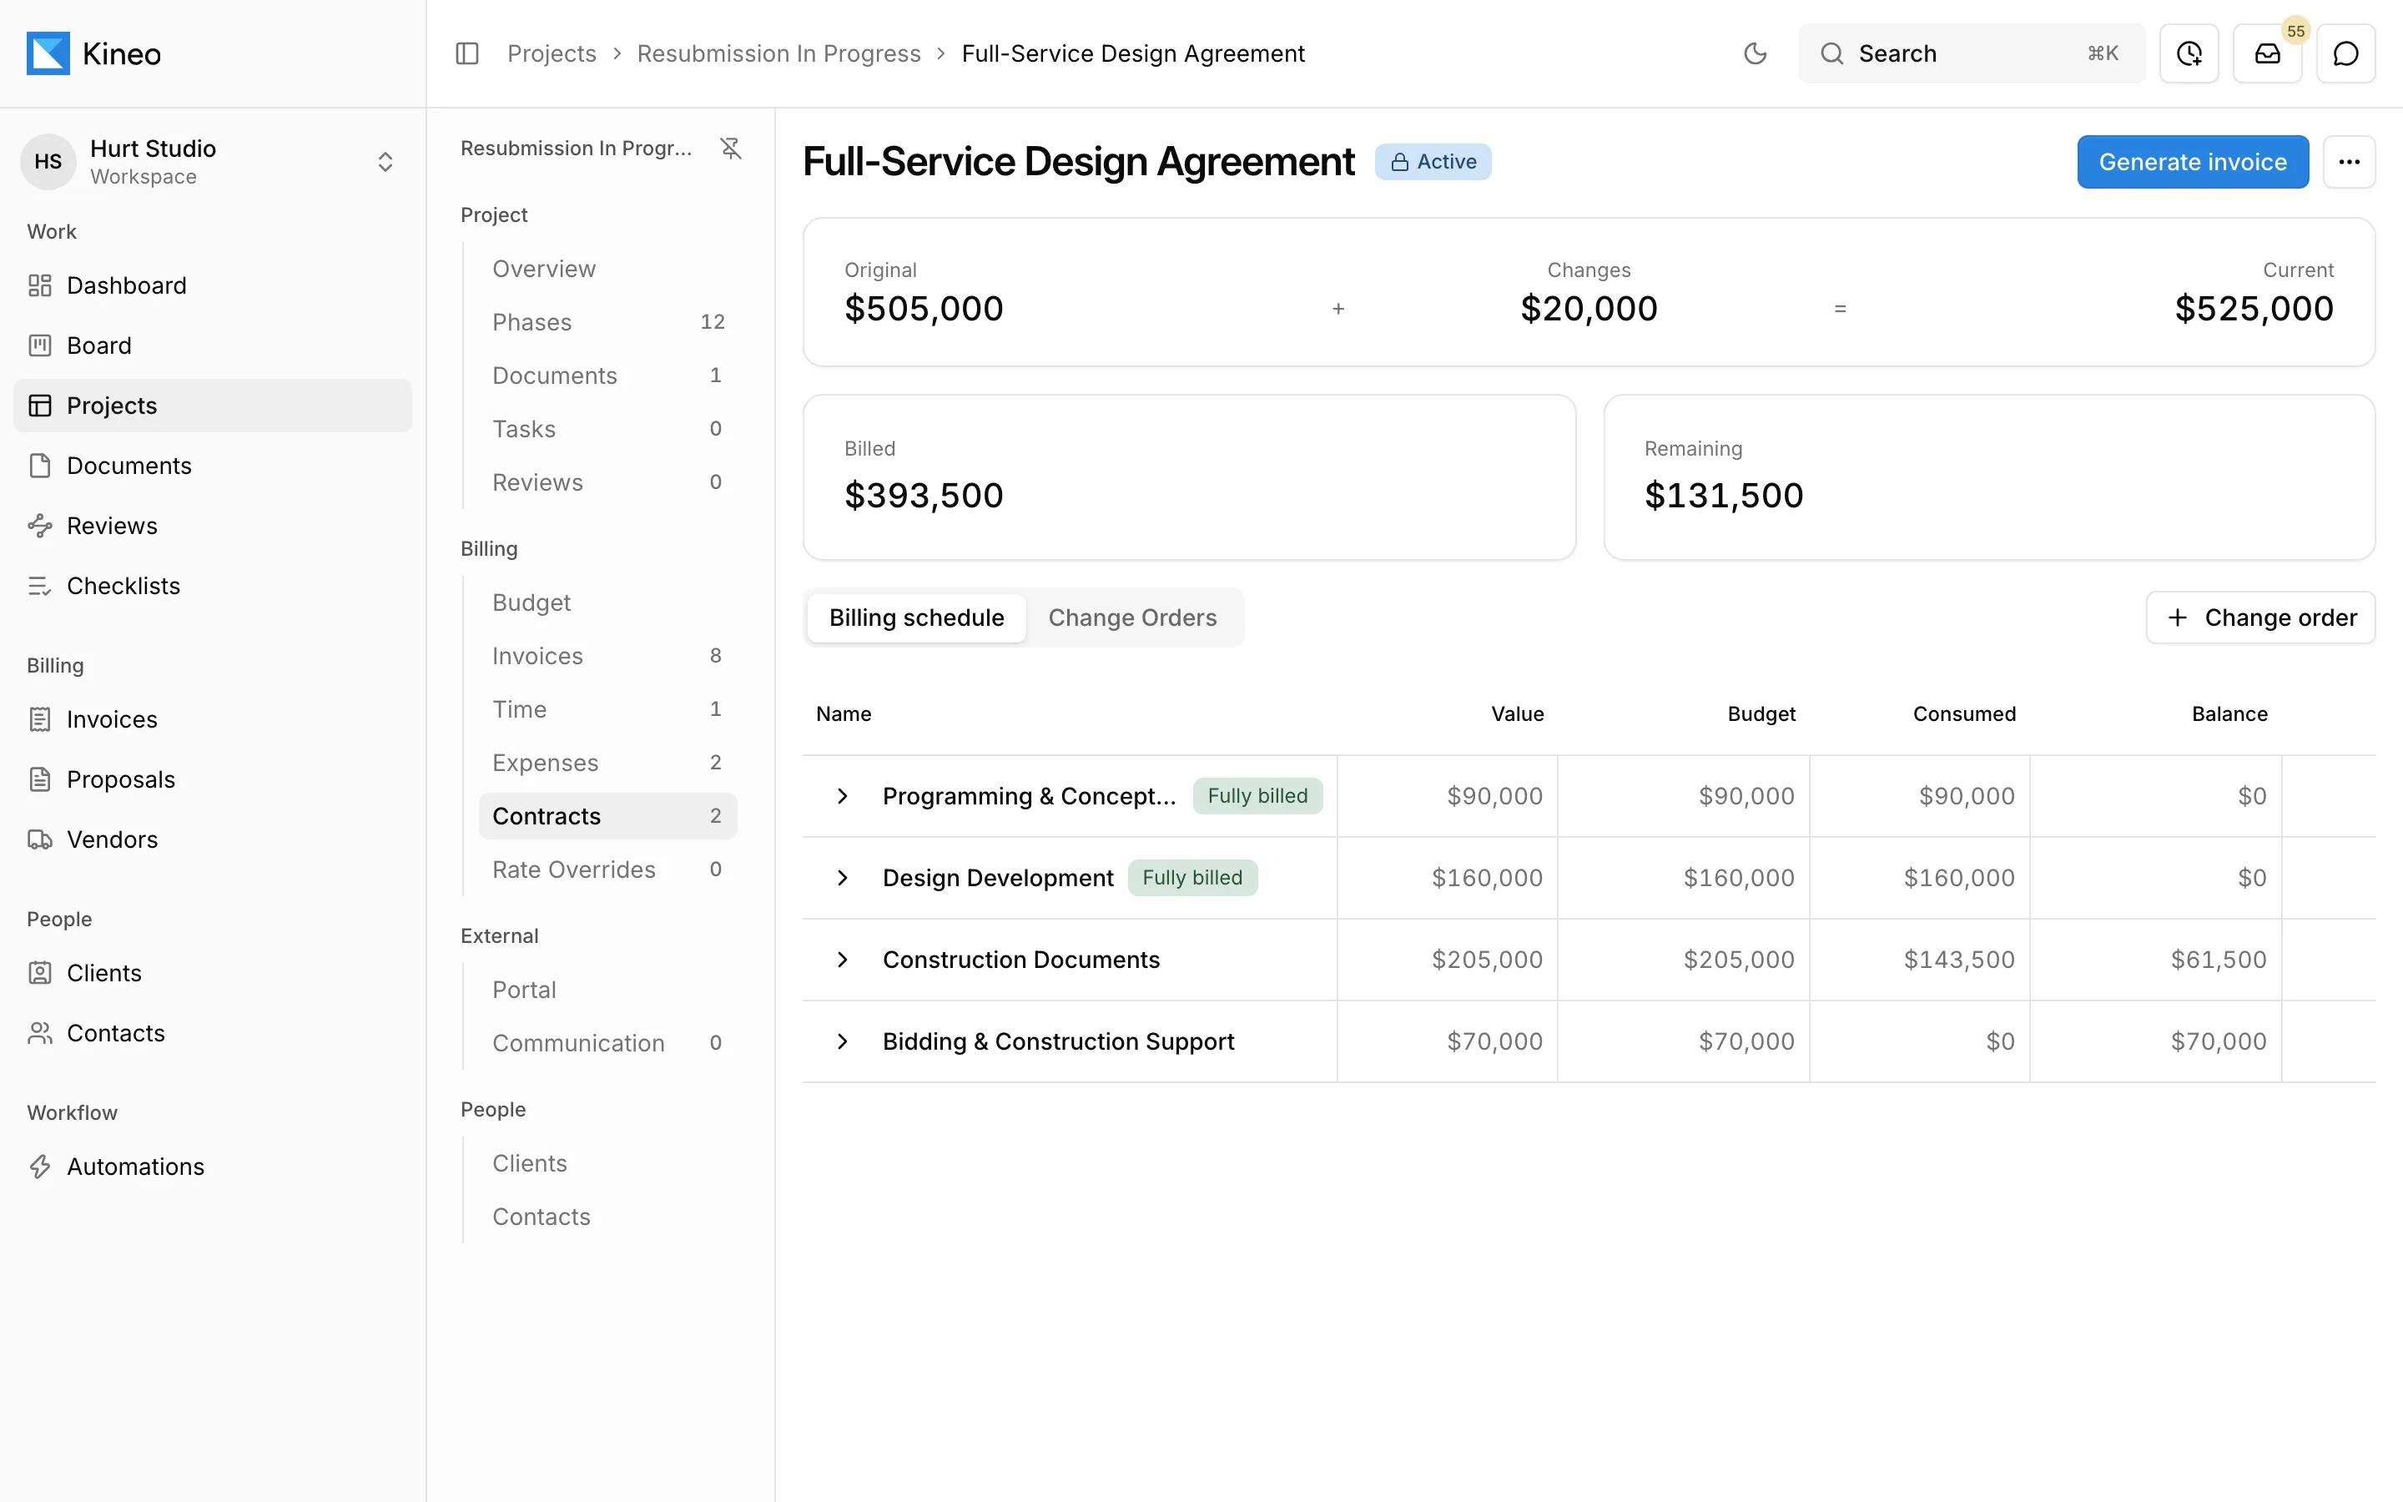
Task: Expand the Programming & Concept row
Action: [842, 796]
